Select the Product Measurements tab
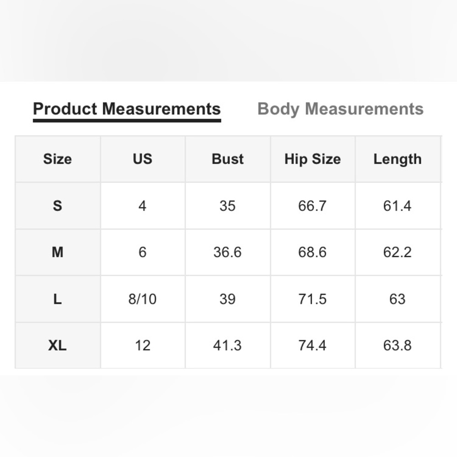457x457 pixels. click(127, 109)
